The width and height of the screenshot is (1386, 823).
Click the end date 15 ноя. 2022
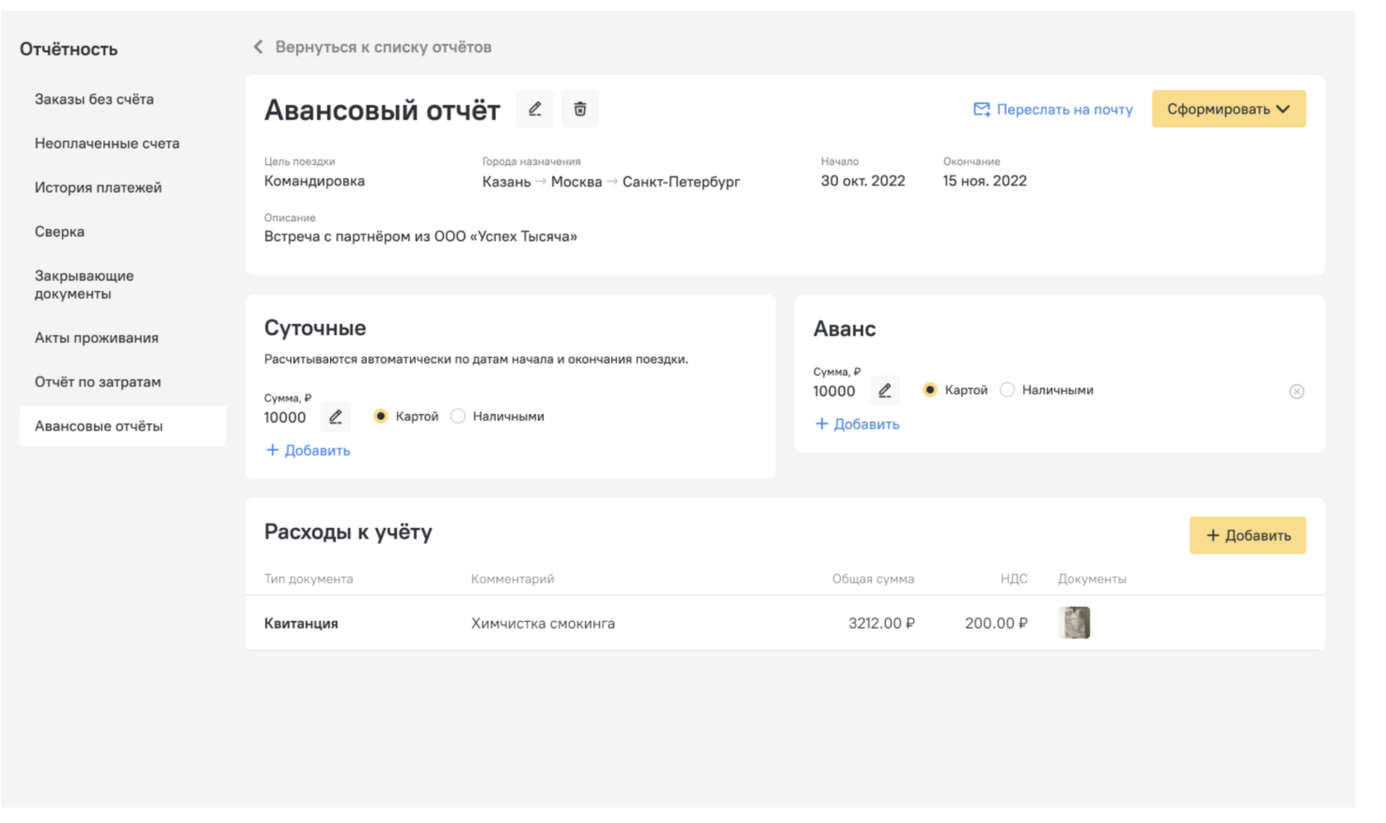point(985,181)
